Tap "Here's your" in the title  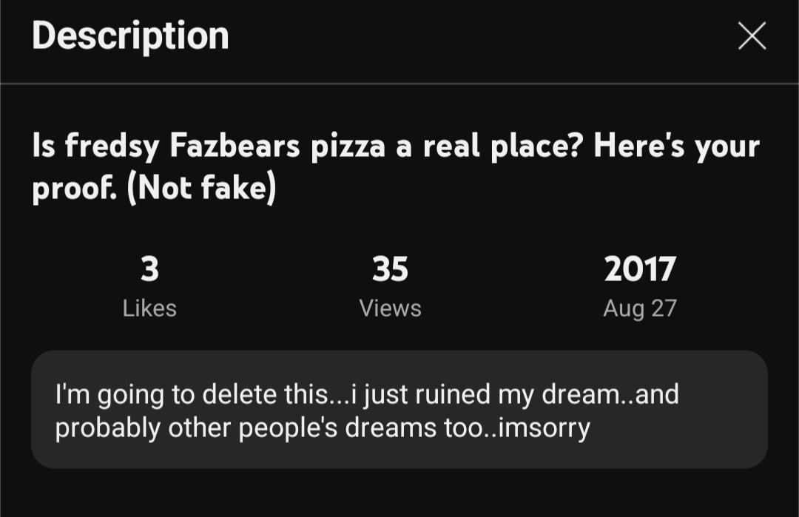(676, 146)
